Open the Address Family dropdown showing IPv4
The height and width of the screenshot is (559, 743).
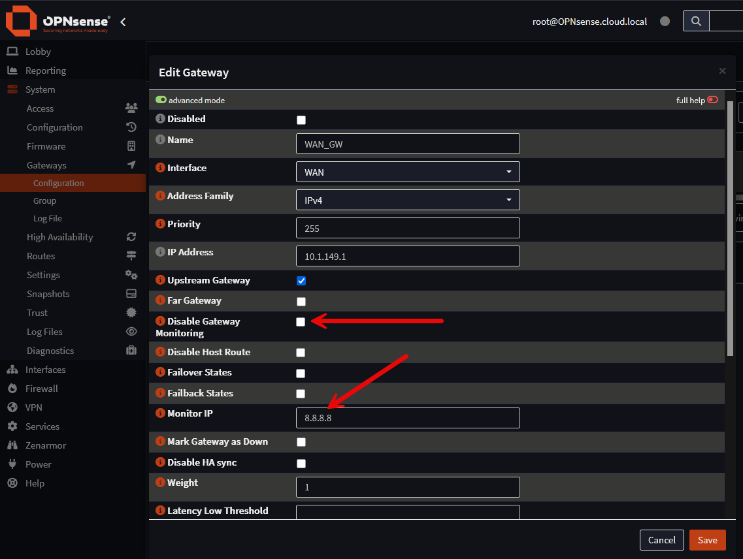pos(408,200)
